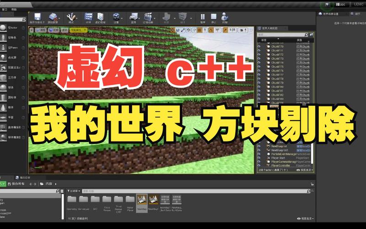This screenshot has height=229, width=366.
Task: Select the Point Light placement icon
Action: point(3,58)
